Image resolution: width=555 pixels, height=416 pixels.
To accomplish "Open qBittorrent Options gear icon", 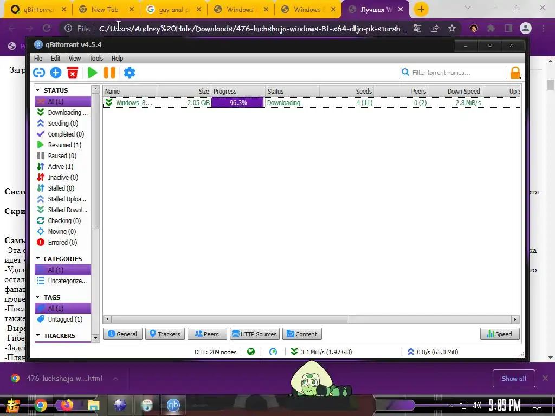I will click(130, 73).
